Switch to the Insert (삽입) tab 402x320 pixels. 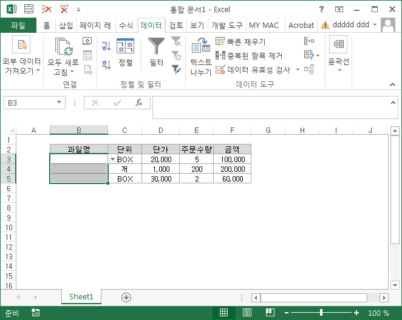(x=66, y=26)
